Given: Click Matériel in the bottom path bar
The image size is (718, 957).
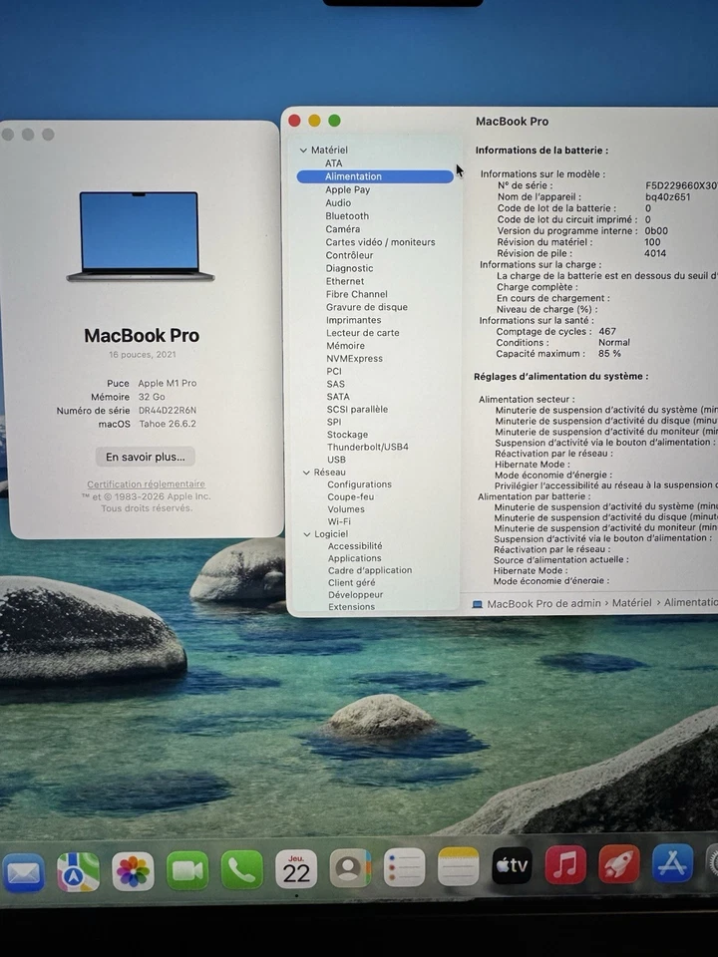Looking at the screenshot, I should pyautogui.click(x=632, y=603).
